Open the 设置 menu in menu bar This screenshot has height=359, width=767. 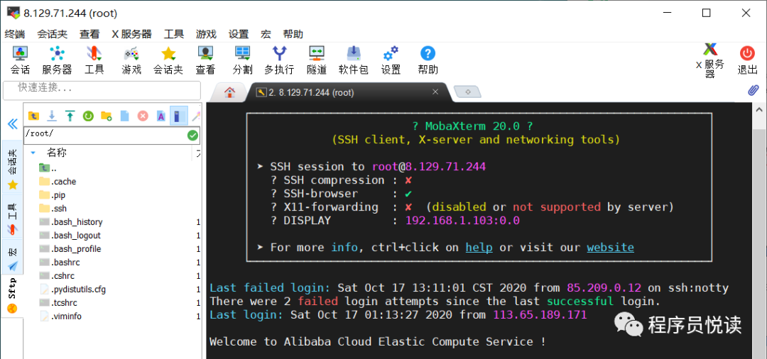pos(239,34)
